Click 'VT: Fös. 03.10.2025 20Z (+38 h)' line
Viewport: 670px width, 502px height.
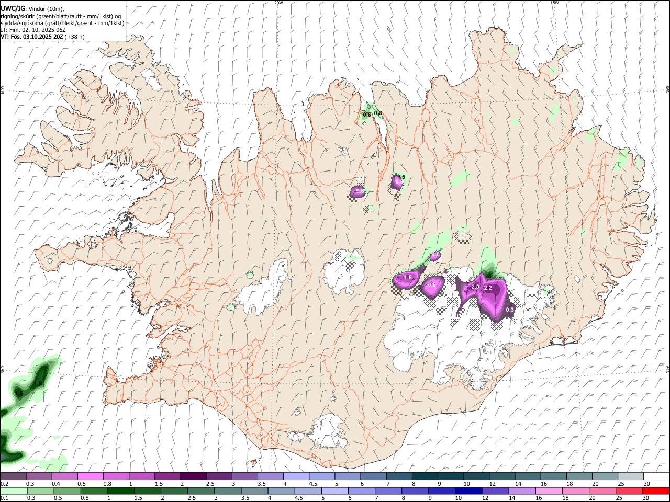(x=42, y=37)
